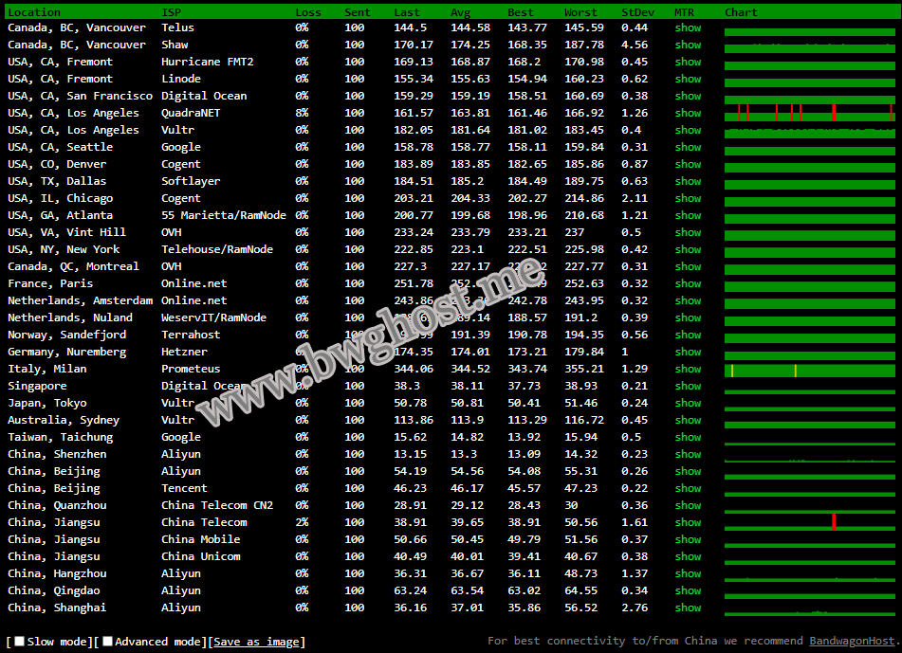
Task: Open the BandwagonHost recommendation link
Action: click(x=853, y=641)
